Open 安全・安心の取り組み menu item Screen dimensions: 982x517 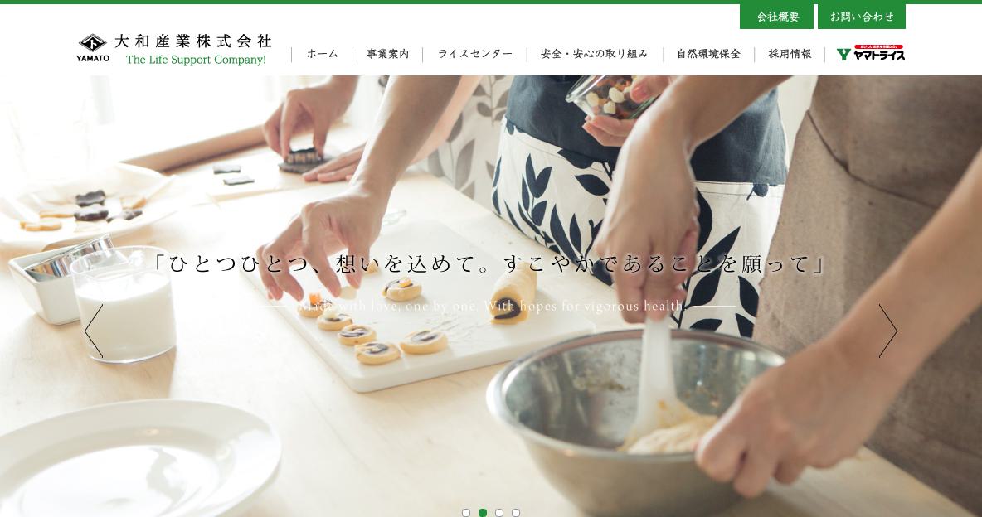pyautogui.click(x=595, y=54)
